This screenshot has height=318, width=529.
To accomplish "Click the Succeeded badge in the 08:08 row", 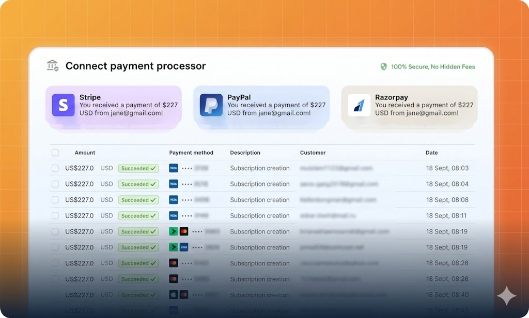I will (x=138, y=200).
